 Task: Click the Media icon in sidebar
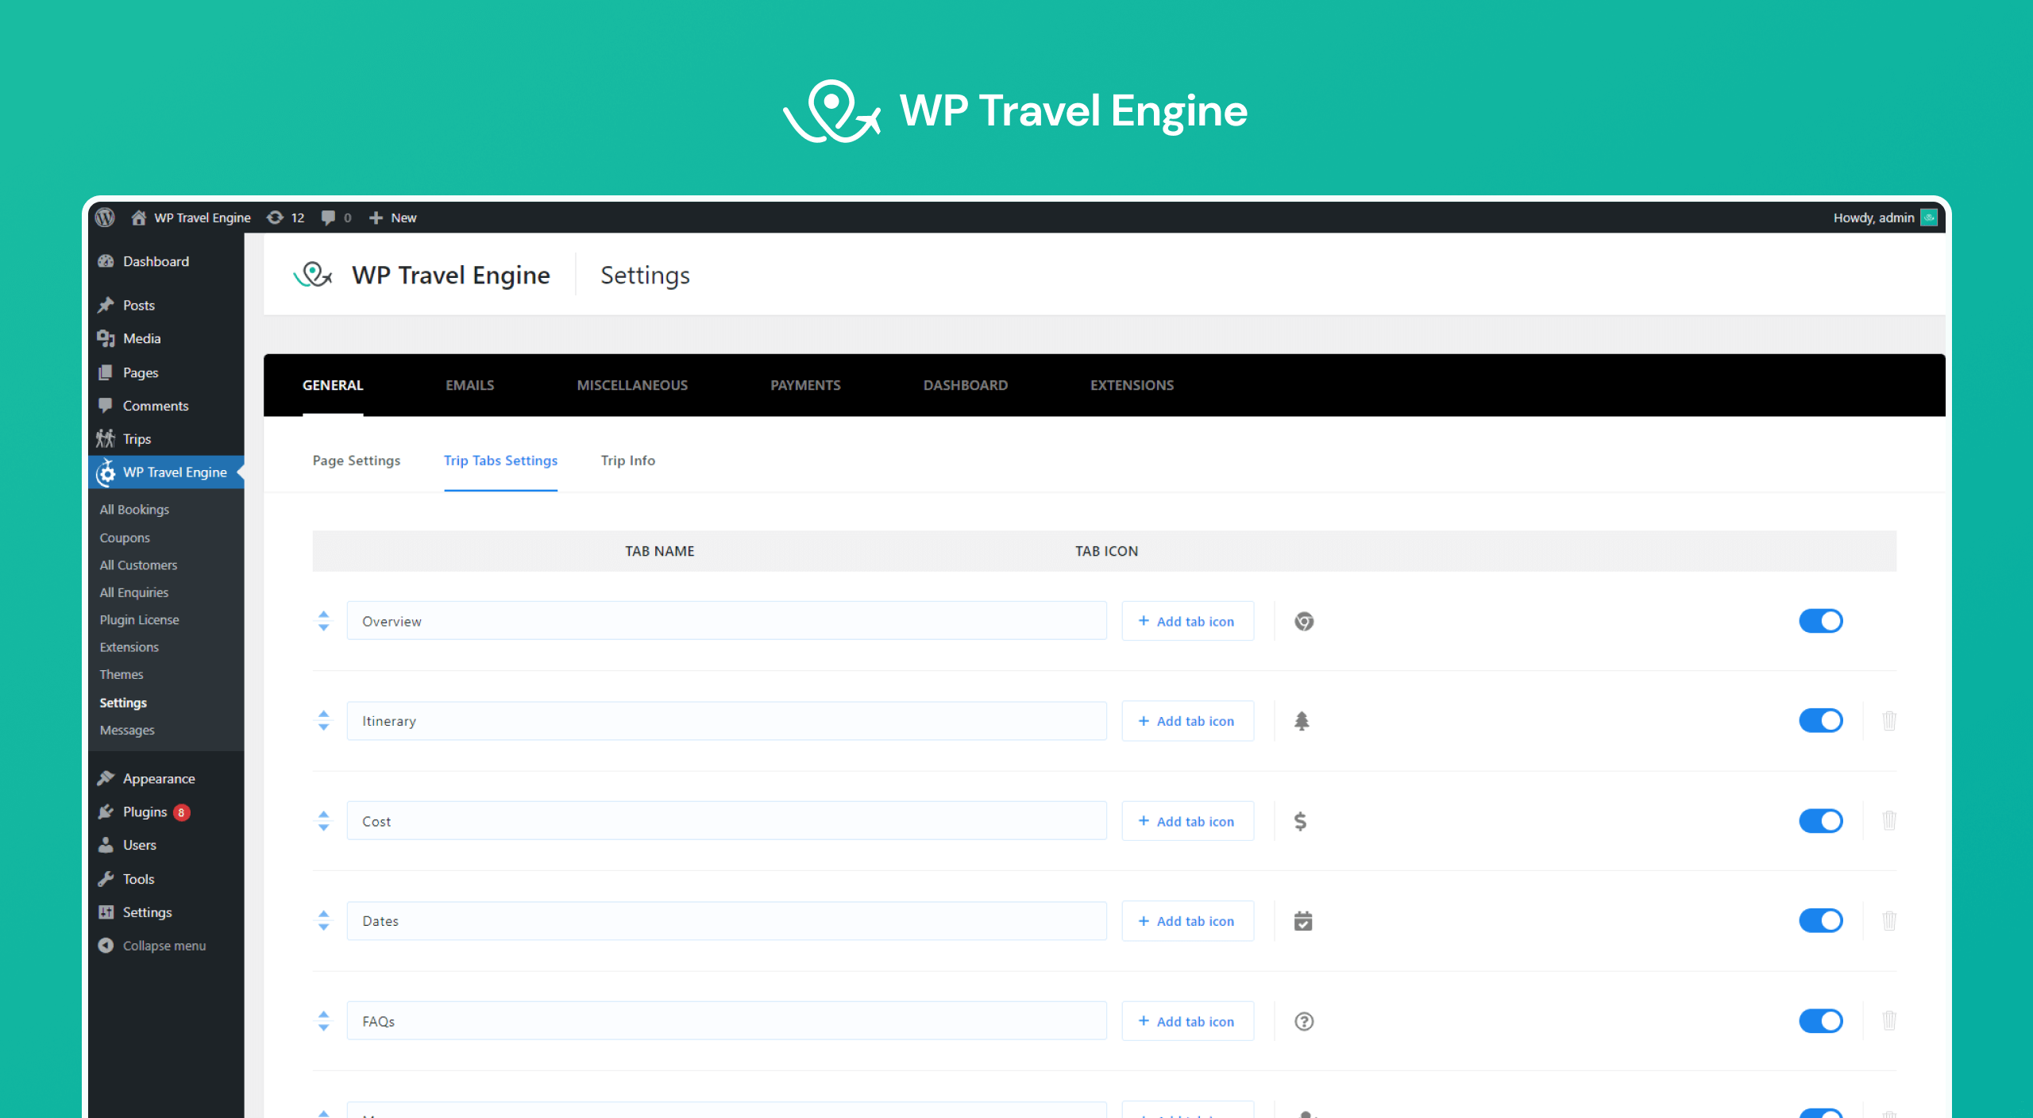[106, 338]
